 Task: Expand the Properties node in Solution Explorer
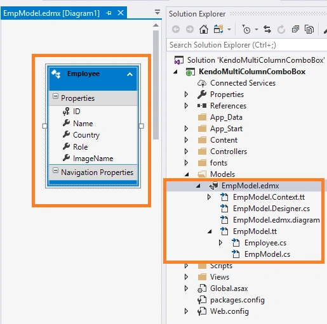coord(186,94)
